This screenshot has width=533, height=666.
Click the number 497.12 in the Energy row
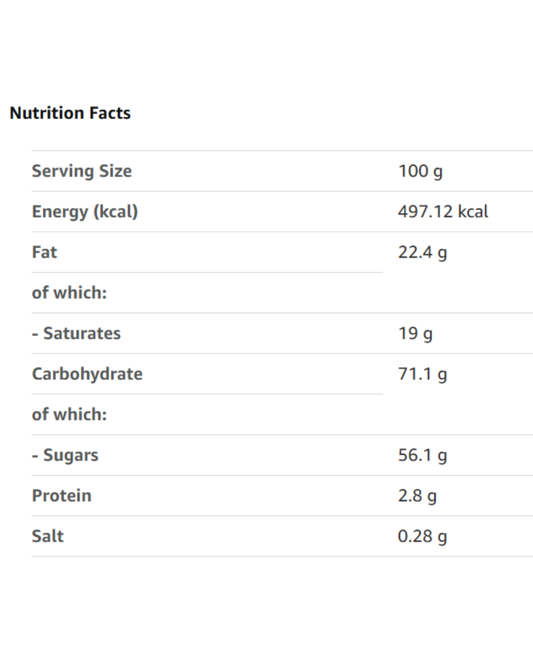425,212
